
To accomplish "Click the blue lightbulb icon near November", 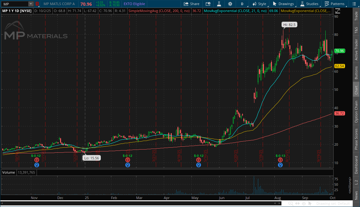I will (x=37, y=165).
